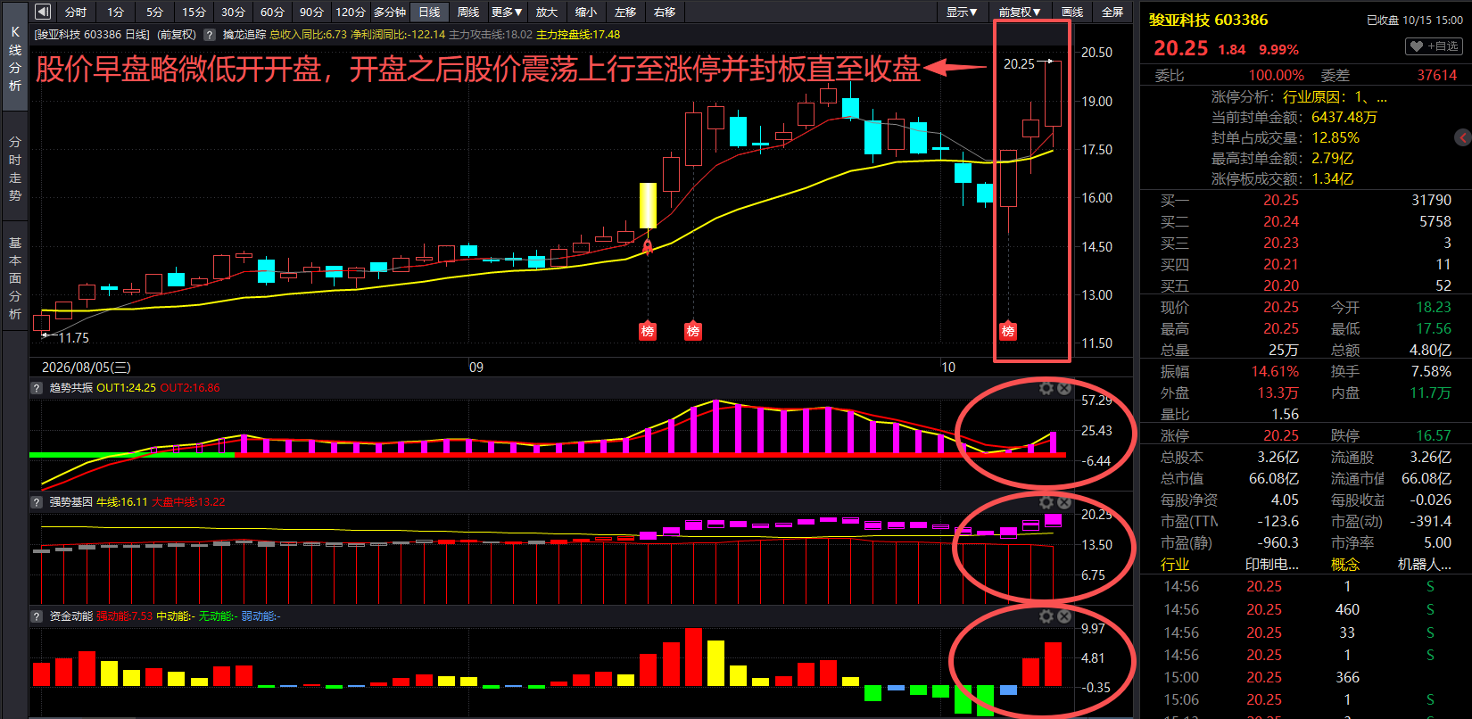
Task: Select the 30分 period
Action: point(234,12)
